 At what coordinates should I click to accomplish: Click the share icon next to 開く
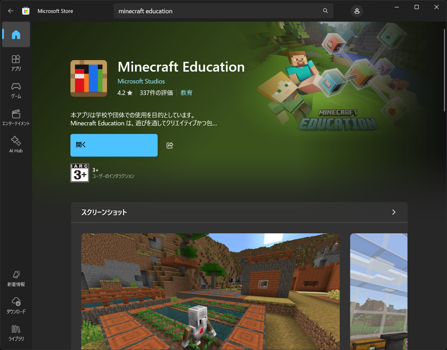[x=170, y=145]
